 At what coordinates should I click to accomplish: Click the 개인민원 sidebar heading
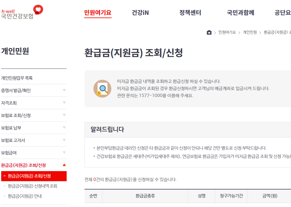[x=15, y=51]
